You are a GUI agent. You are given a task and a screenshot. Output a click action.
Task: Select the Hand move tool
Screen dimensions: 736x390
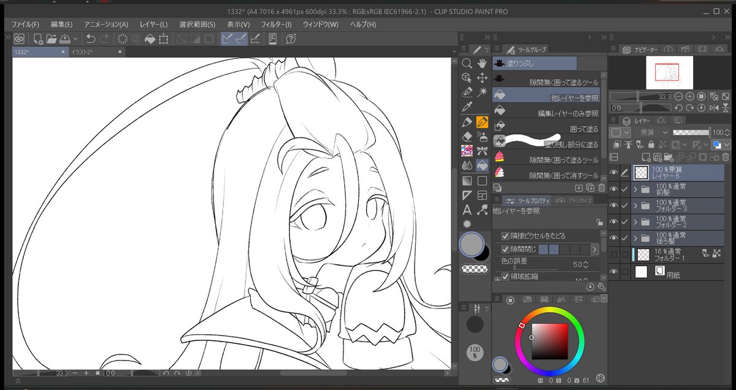pos(482,63)
